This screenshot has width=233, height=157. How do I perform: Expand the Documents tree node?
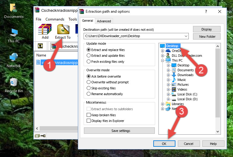tap(168, 70)
